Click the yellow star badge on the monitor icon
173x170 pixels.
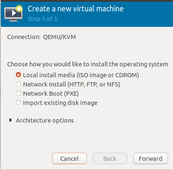point(19,8)
